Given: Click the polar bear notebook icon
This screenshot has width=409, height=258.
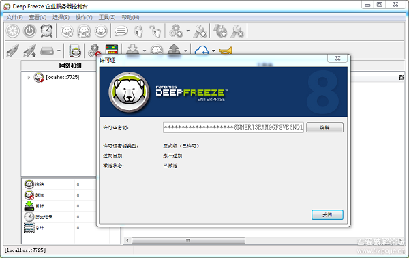Looking at the screenshot, I should click(x=75, y=51).
